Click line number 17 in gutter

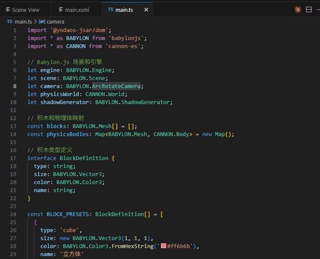[13, 158]
